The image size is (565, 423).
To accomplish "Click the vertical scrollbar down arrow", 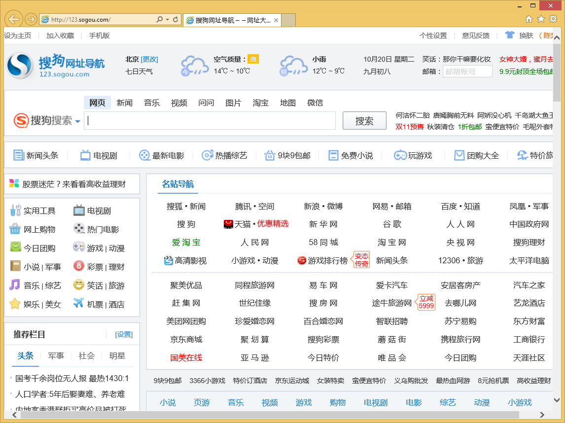I will coord(557,400).
